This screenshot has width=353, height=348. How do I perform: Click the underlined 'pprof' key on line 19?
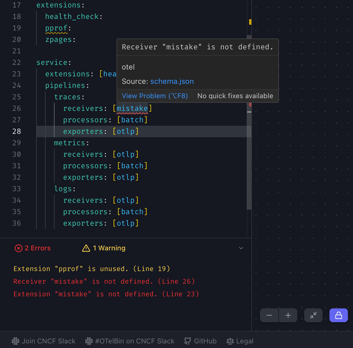tap(56, 28)
